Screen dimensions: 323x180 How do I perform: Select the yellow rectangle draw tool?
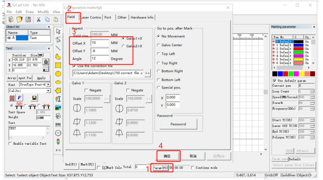(58, 65)
